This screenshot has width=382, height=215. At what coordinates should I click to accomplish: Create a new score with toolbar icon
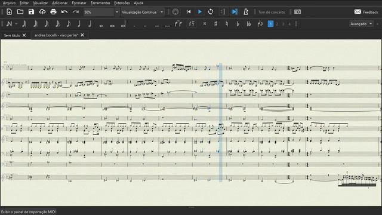[9, 12]
